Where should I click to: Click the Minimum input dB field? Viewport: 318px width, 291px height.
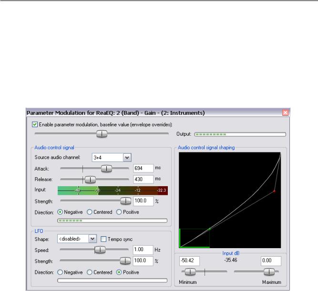click(x=189, y=261)
